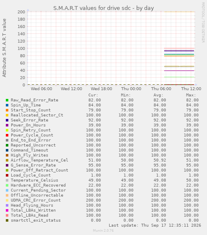The height and width of the screenshot is (235, 207).
Task: Click the Temperature_Celsius legend label
Action: tap(35, 180)
